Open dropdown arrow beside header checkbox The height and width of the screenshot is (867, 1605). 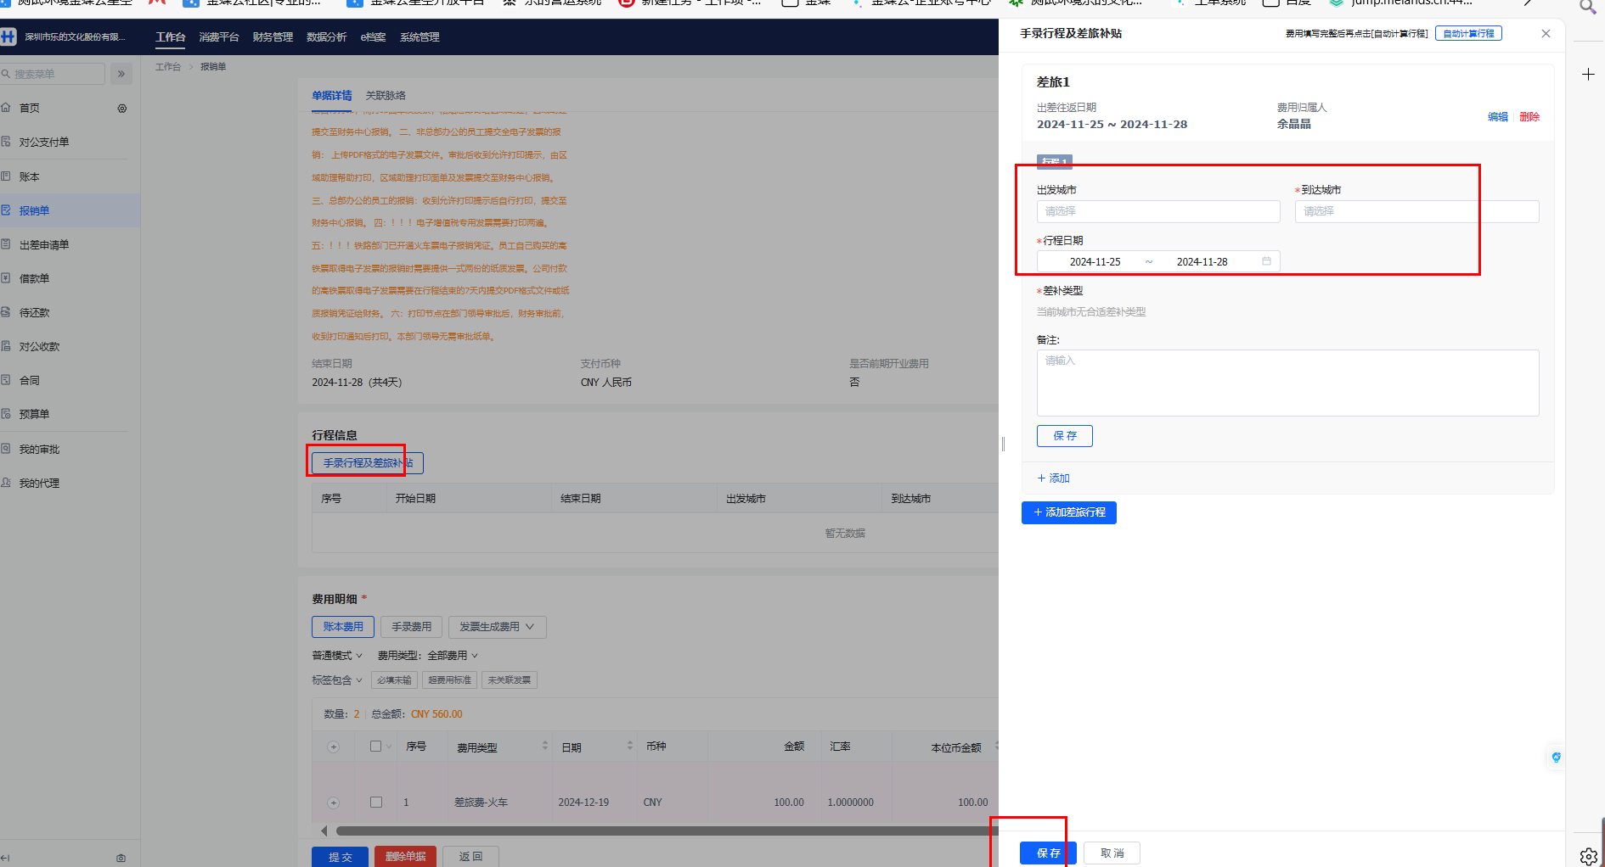click(389, 747)
